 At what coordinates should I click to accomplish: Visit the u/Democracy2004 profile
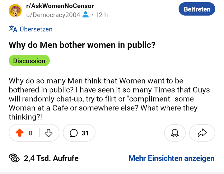click(x=53, y=15)
